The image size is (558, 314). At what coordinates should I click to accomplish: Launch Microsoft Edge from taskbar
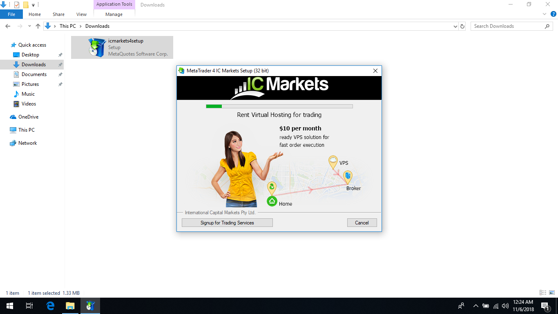pos(51,306)
